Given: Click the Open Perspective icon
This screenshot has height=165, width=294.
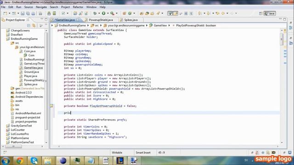Looking at the screenshot, I should click(260, 13).
